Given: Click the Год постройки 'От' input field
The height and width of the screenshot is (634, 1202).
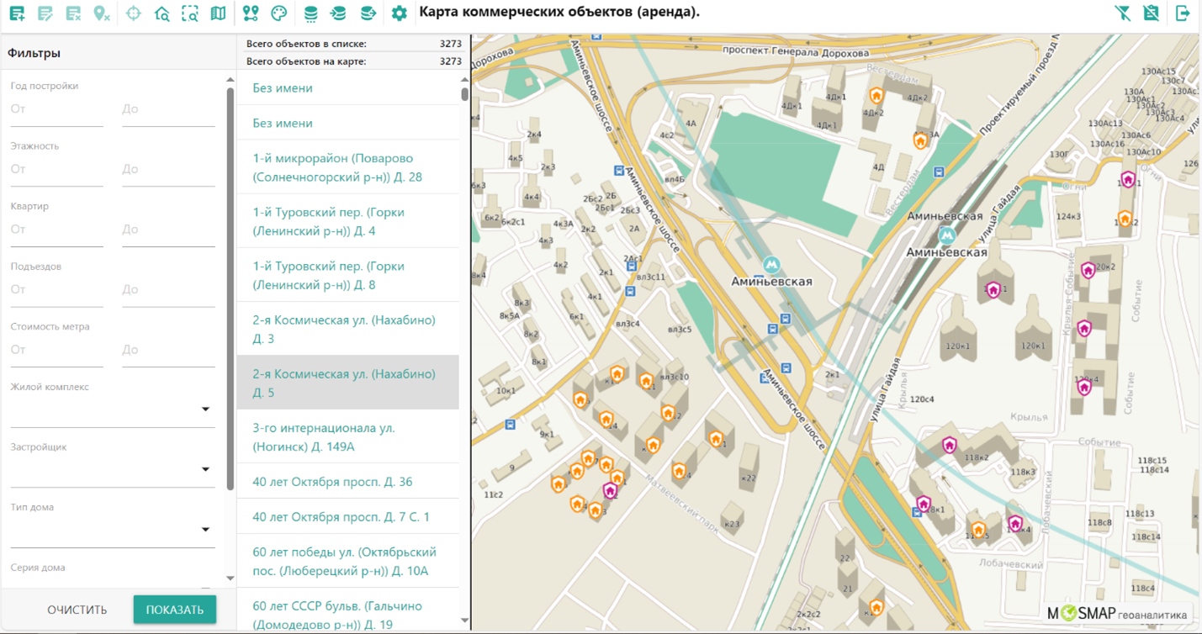Looking at the screenshot, I should click(x=56, y=109).
